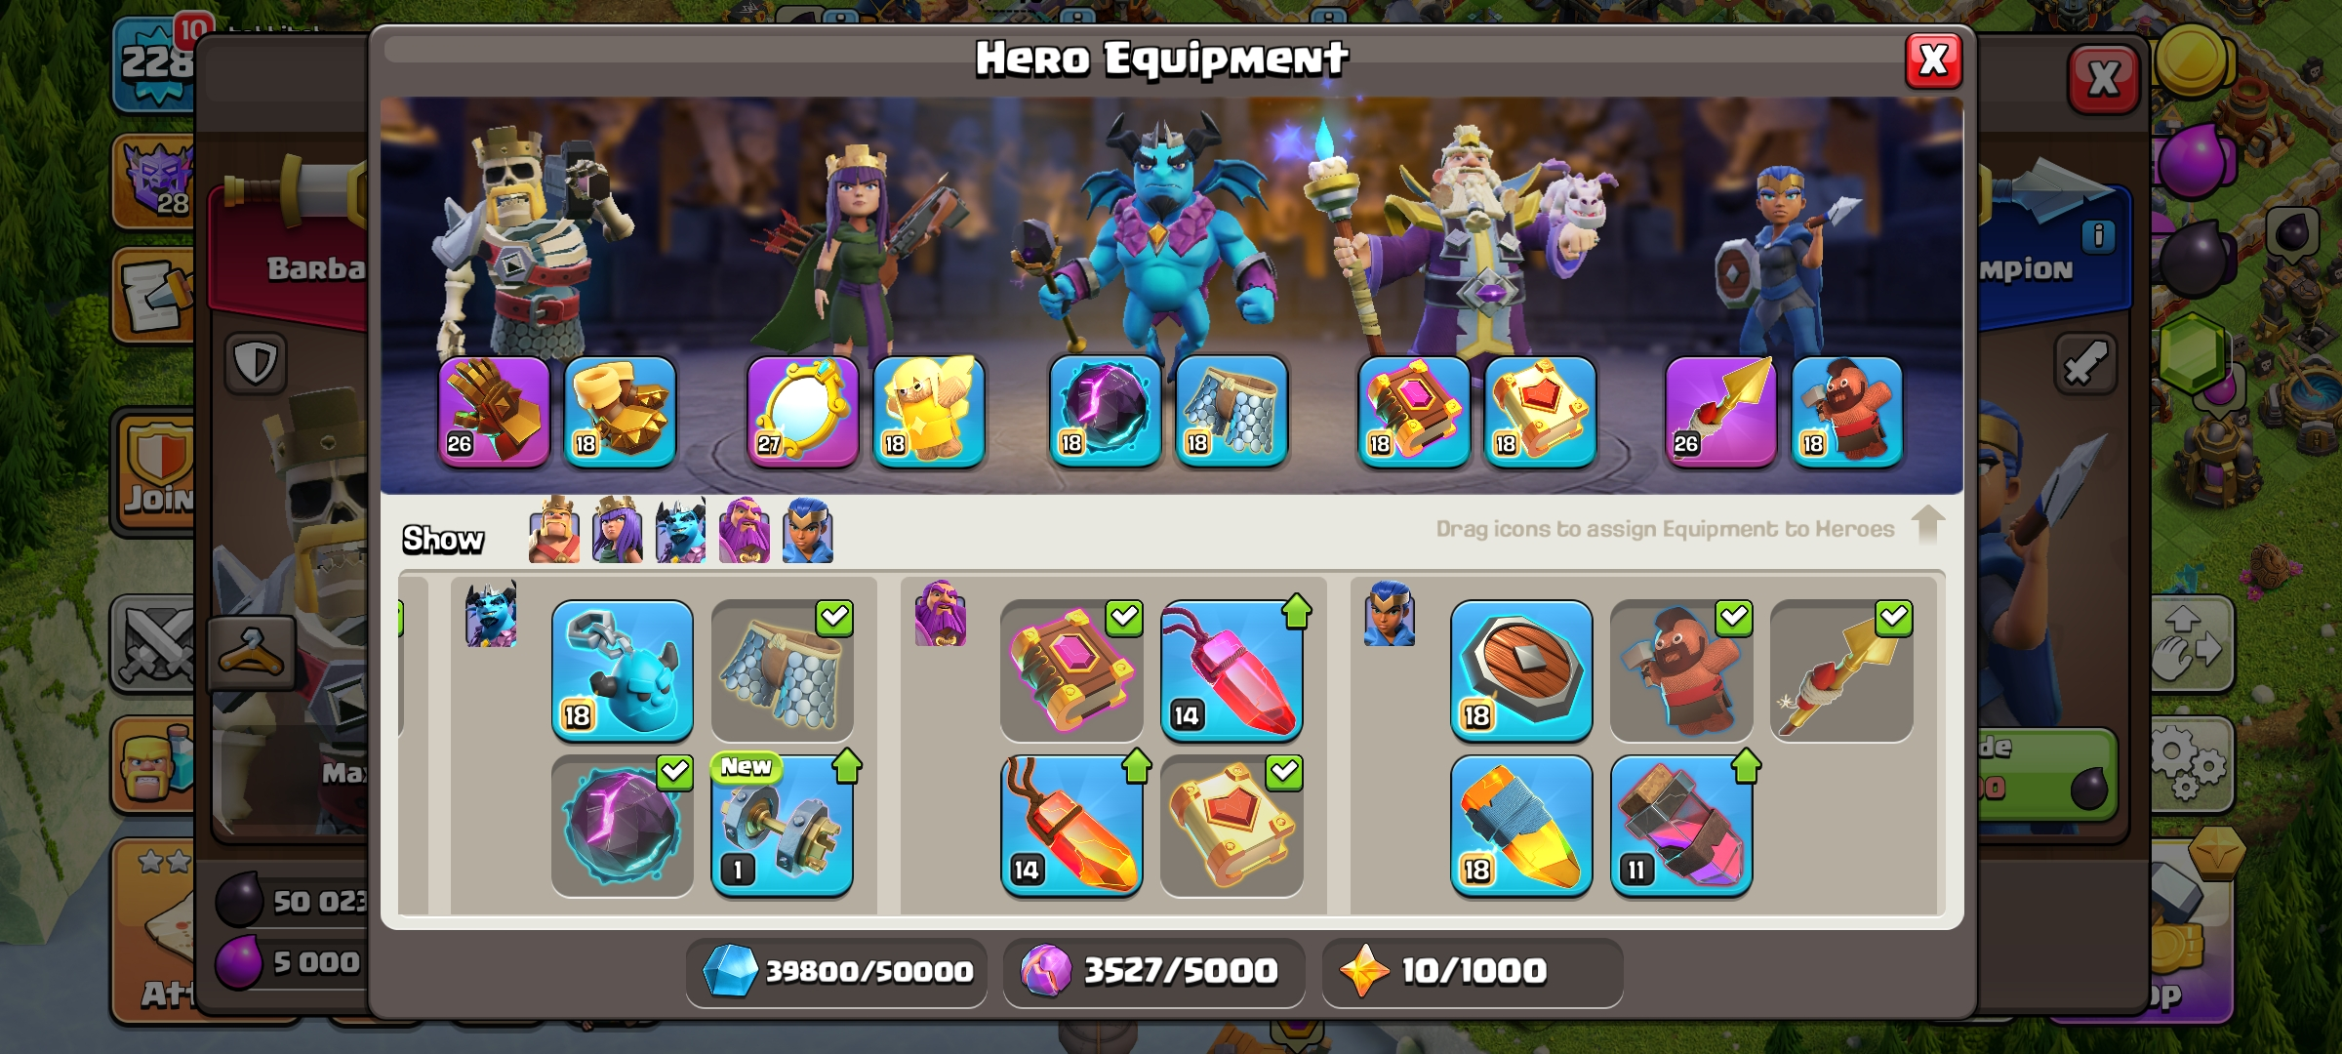Toggle the equipped dark orb item
This screenshot has width=2342, height=1054.
(623, 826)
